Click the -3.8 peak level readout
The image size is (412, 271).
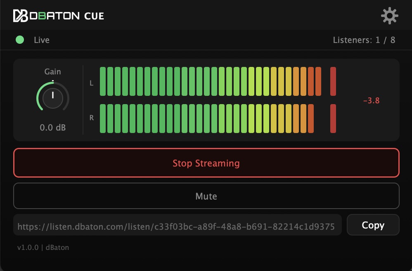coord(371,101)
